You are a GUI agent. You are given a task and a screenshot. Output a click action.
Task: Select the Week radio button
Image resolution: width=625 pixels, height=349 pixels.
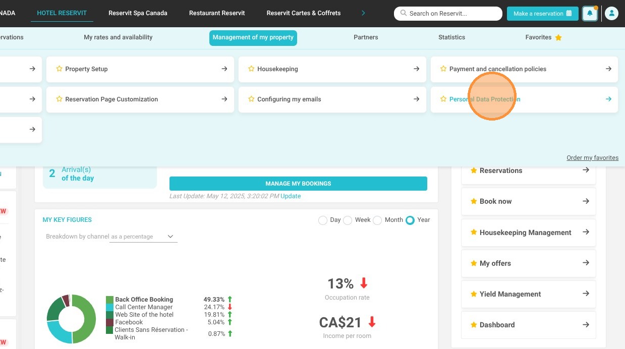point(348,220)
